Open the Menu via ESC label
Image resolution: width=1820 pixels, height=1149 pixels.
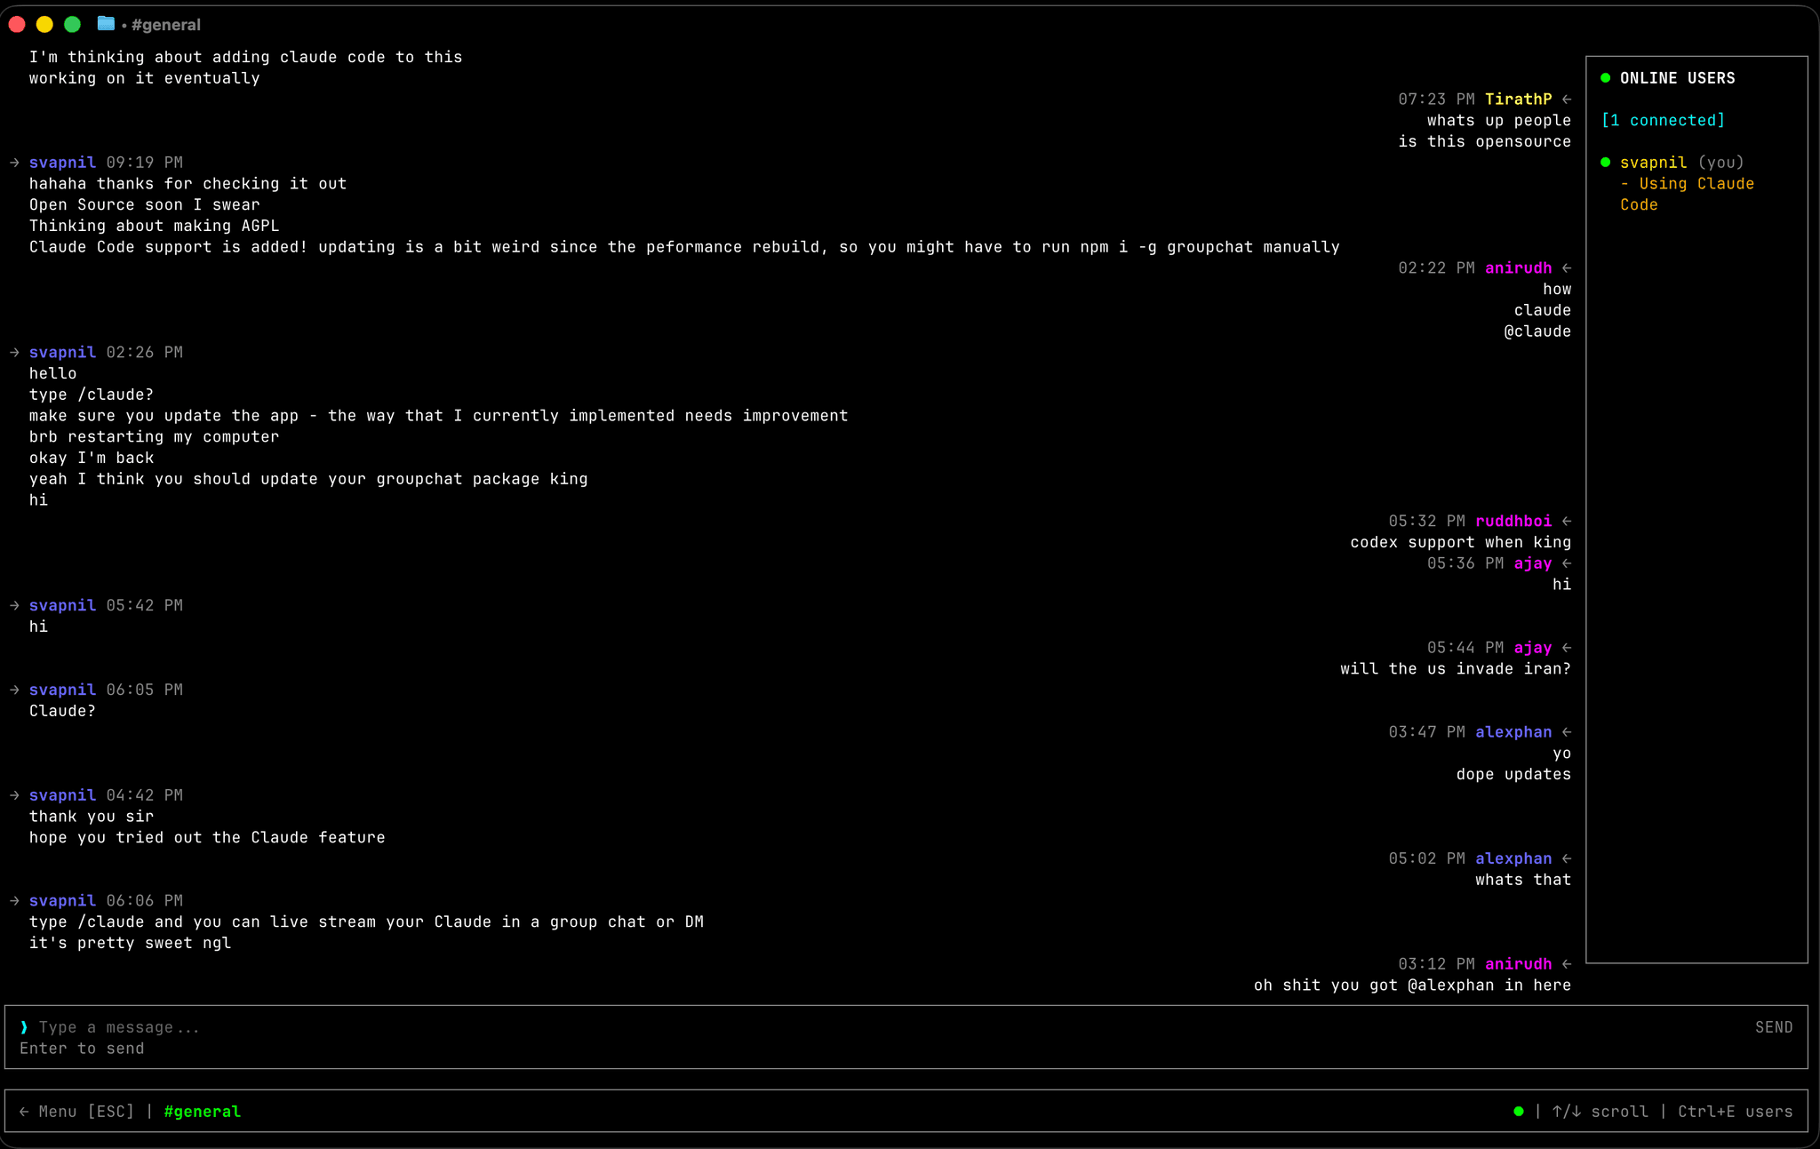tap(78, 1111)
